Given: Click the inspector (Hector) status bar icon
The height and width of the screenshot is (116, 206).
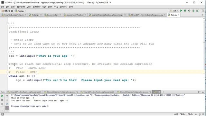Looking at the screenshot, I should (x=200, y=114).
